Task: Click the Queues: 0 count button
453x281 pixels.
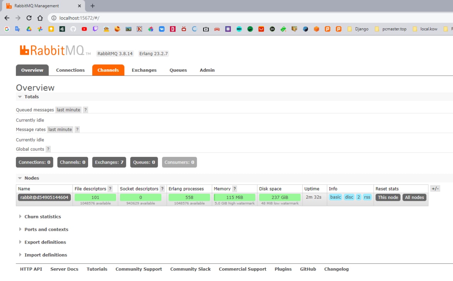Action: (x=144, y=162)
